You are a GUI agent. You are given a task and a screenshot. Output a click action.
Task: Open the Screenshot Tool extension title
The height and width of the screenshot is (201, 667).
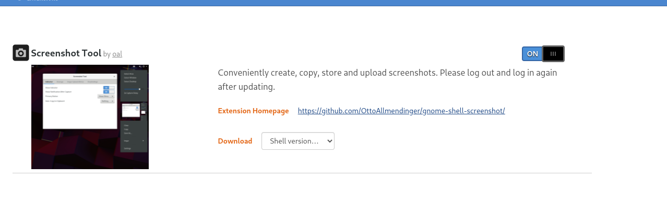(66, 53)
